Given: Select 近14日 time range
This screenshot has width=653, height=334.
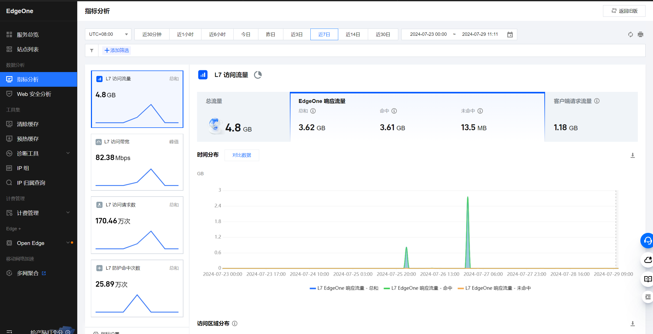Looking at the screenshot, I should 353,34.
